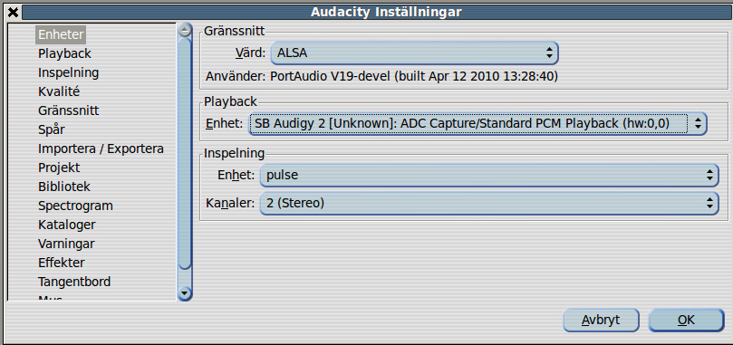
Task: Click the scrollbar down arrow in category list
Action: (x=185, y=293)
